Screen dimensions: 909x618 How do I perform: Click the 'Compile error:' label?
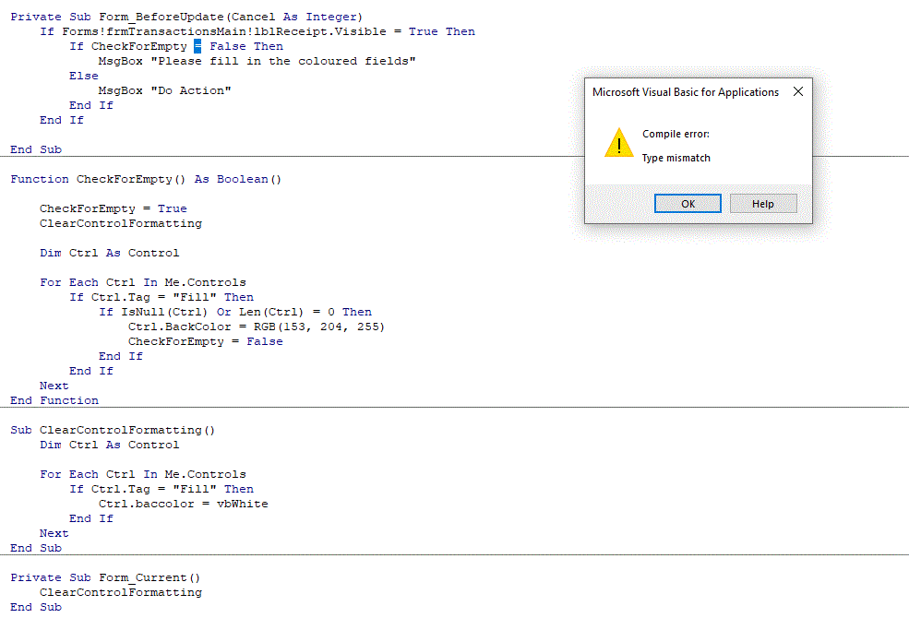[x=676, y=135]
